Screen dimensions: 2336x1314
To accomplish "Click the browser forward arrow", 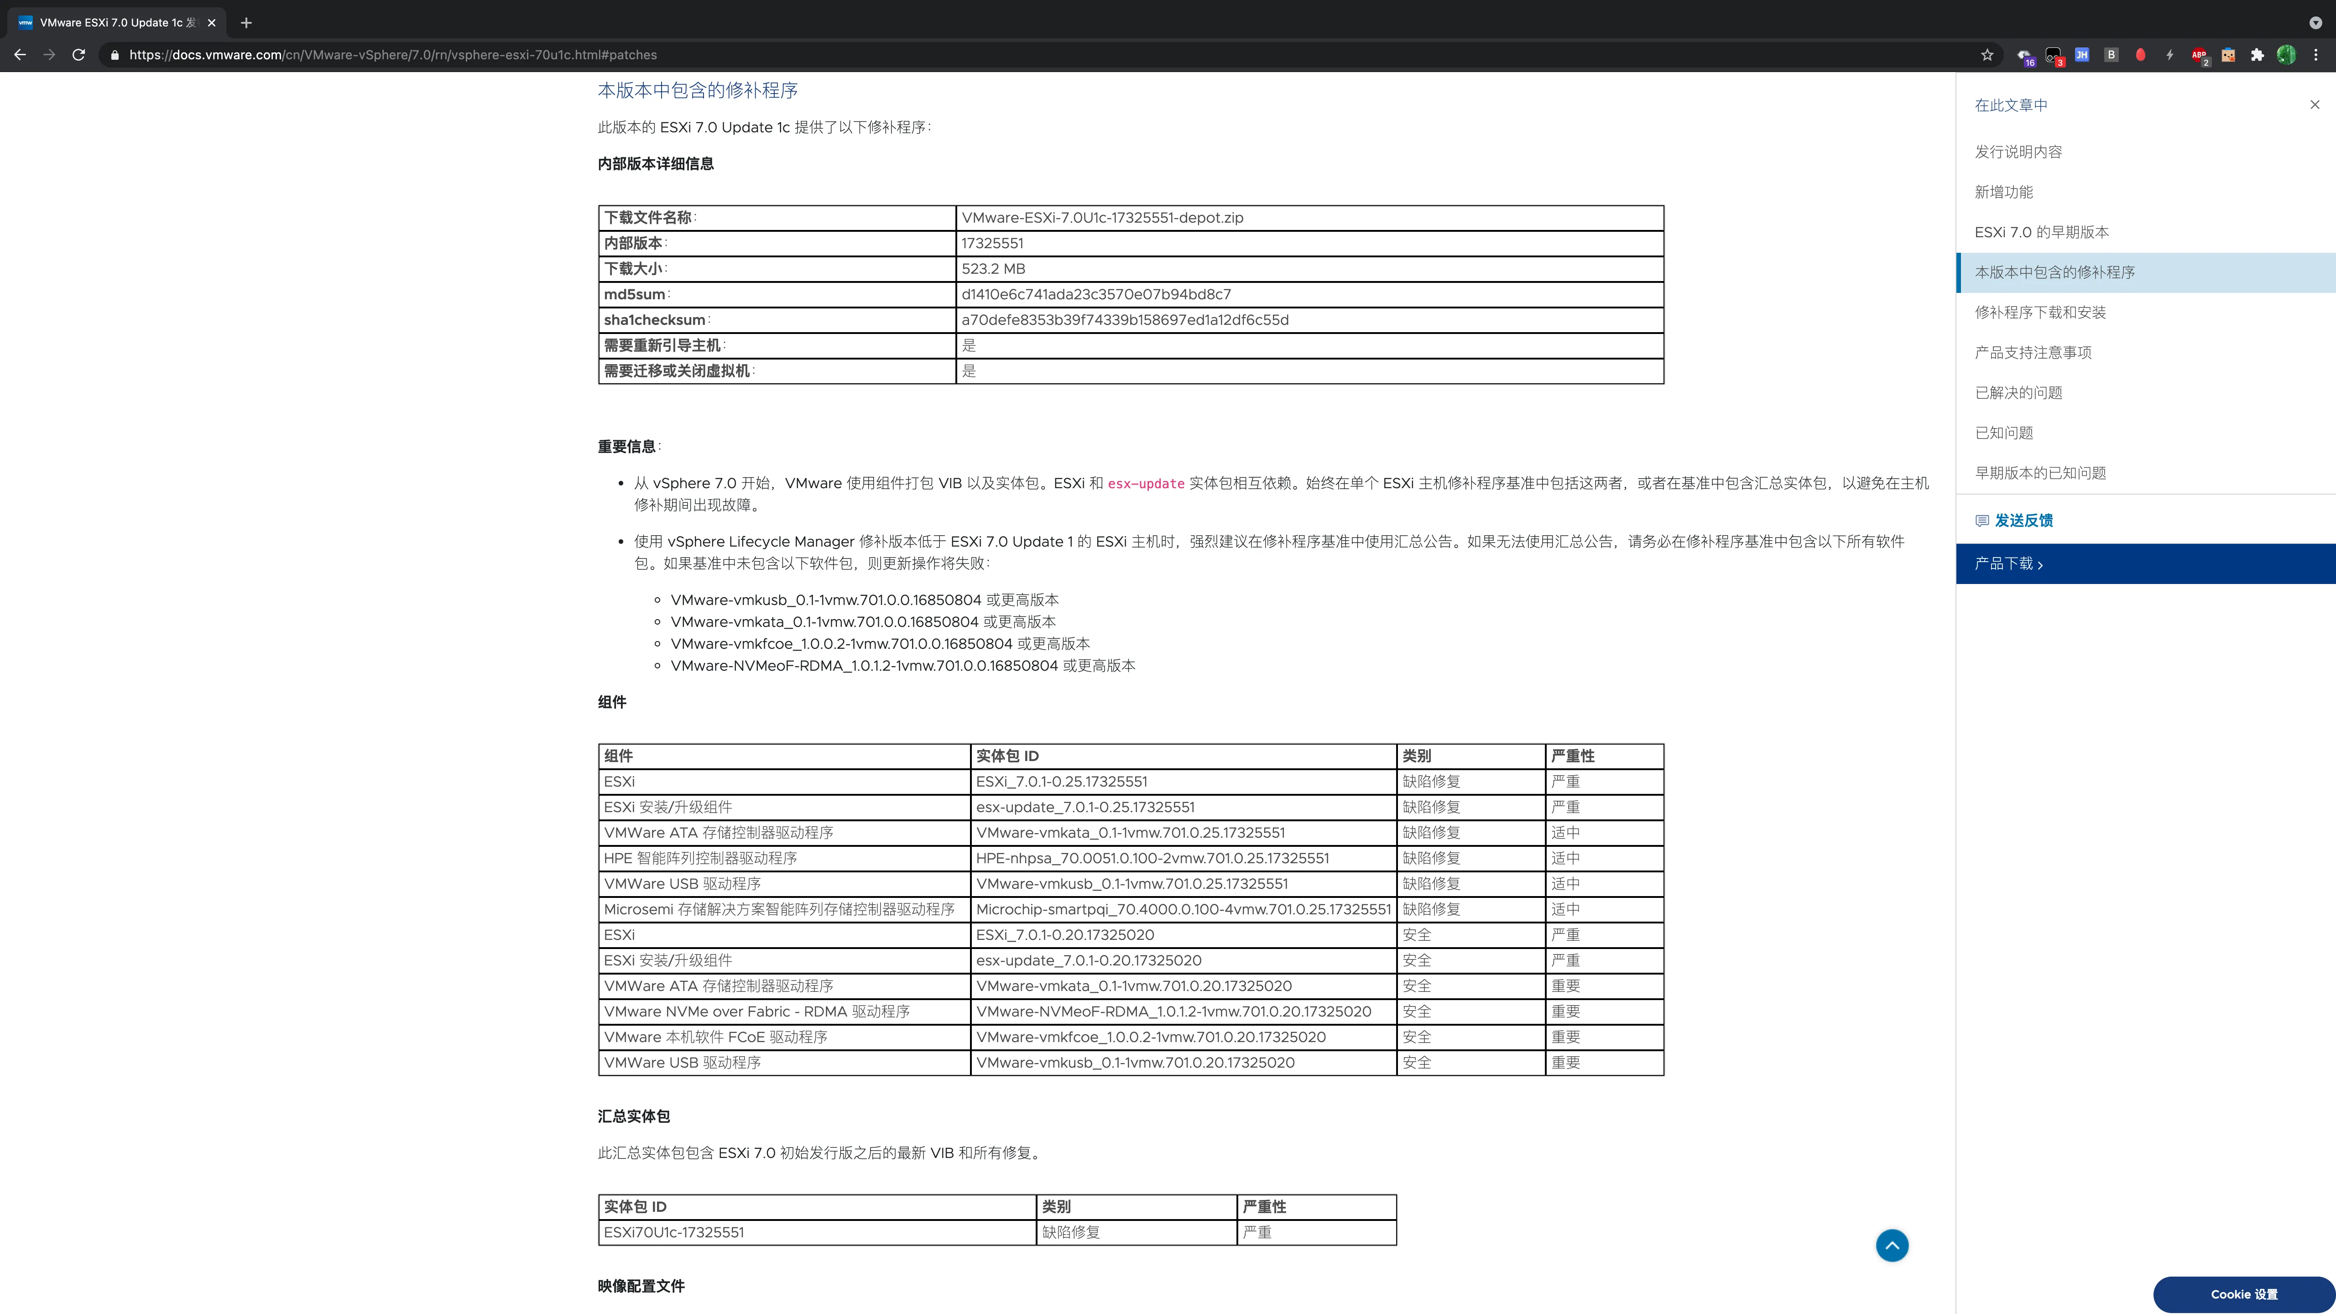I will pyautogui.click(x=49, y=54).
